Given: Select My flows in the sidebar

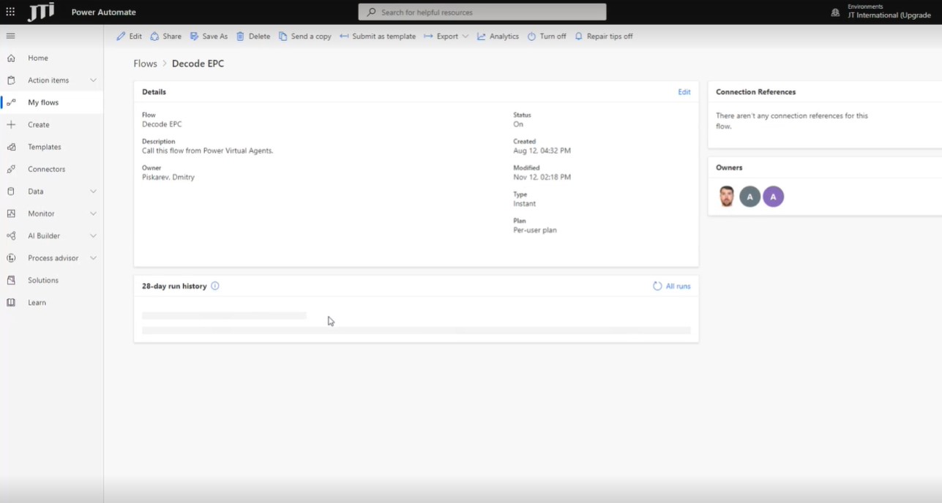Looking at the screenshot, I should pyautogui.click(x=43, y=102).
